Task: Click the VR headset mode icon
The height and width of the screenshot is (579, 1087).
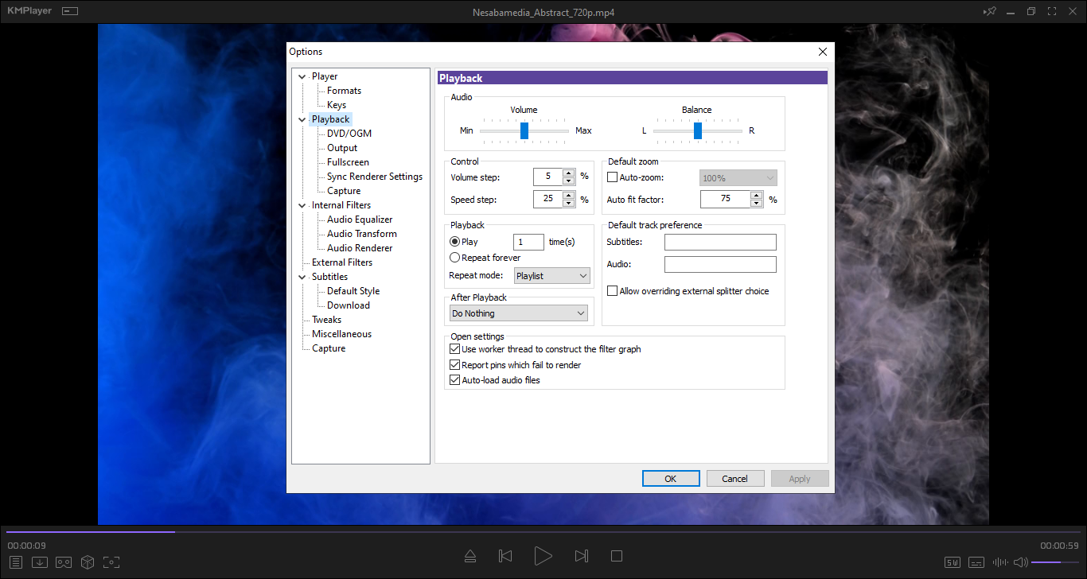Action: coord(64,562)
